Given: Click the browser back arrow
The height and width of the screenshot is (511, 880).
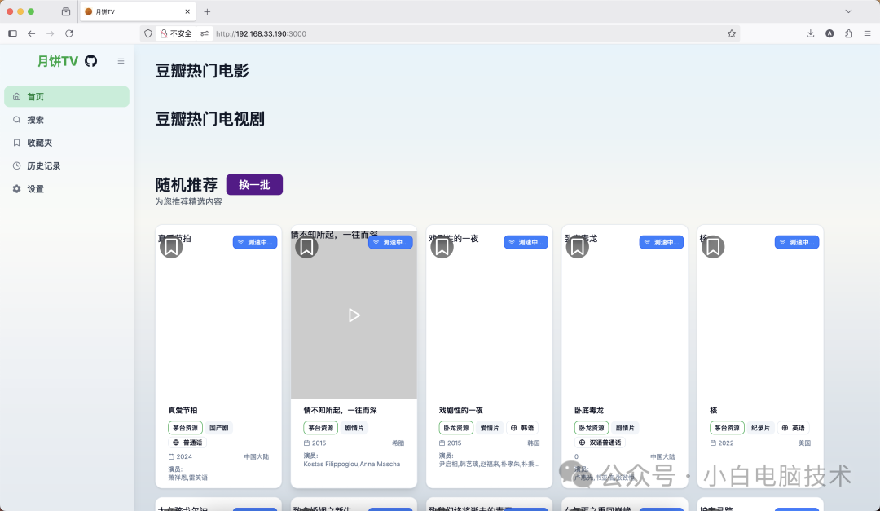Looking at the screenshot, I should coord(32,33).
